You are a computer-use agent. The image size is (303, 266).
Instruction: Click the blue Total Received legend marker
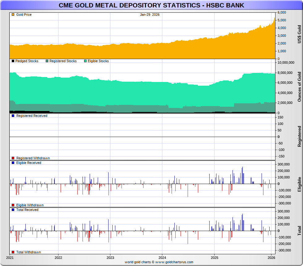(13, 210)
